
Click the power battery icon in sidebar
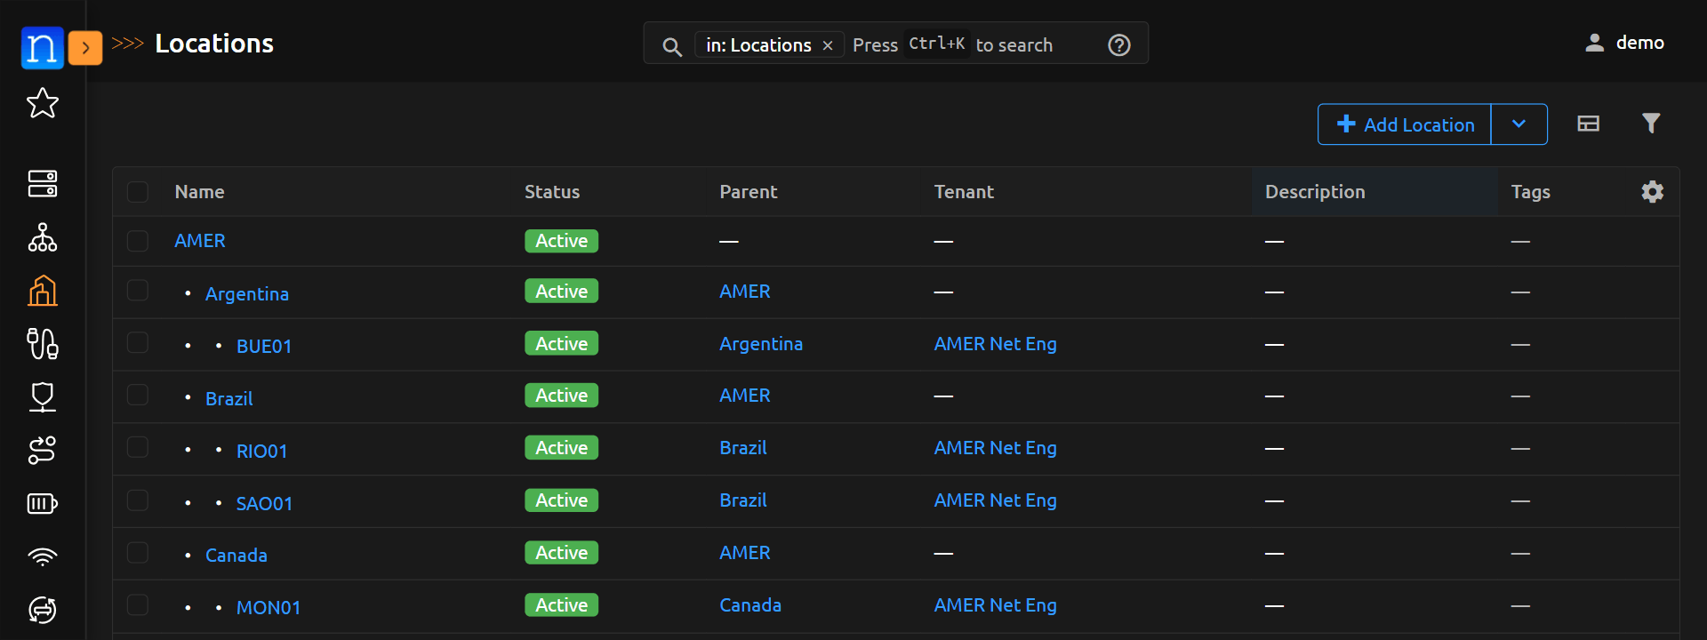click(x=42, y=504)
